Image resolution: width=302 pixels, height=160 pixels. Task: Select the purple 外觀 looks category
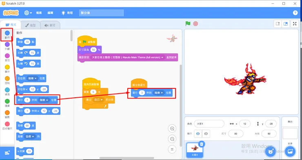coord(7,46)
